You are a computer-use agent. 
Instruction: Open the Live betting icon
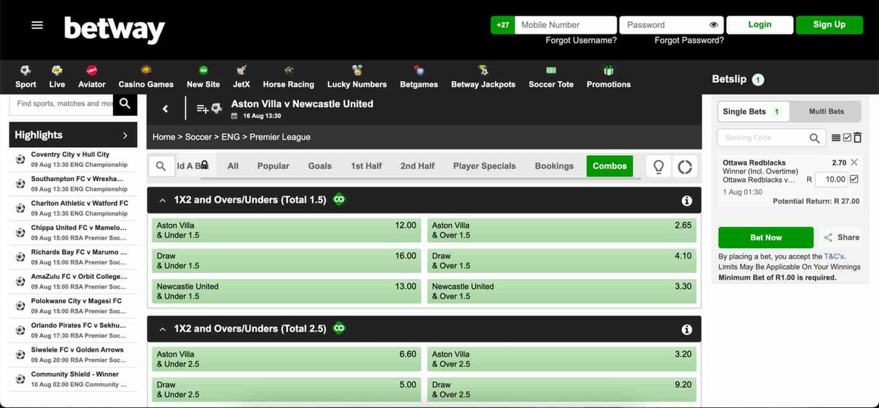coord(57,70)
